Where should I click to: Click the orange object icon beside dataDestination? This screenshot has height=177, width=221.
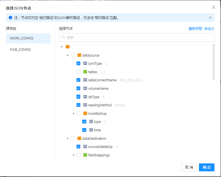click(x=79, y=138)
